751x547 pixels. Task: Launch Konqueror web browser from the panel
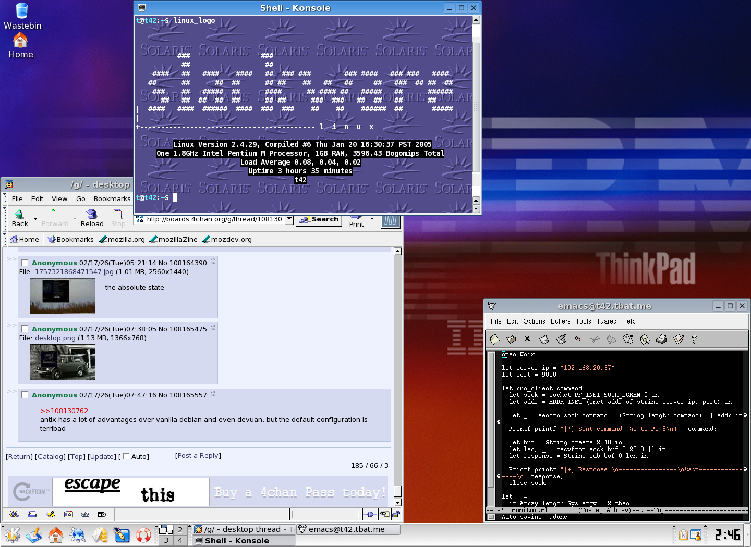pos(78,535)
